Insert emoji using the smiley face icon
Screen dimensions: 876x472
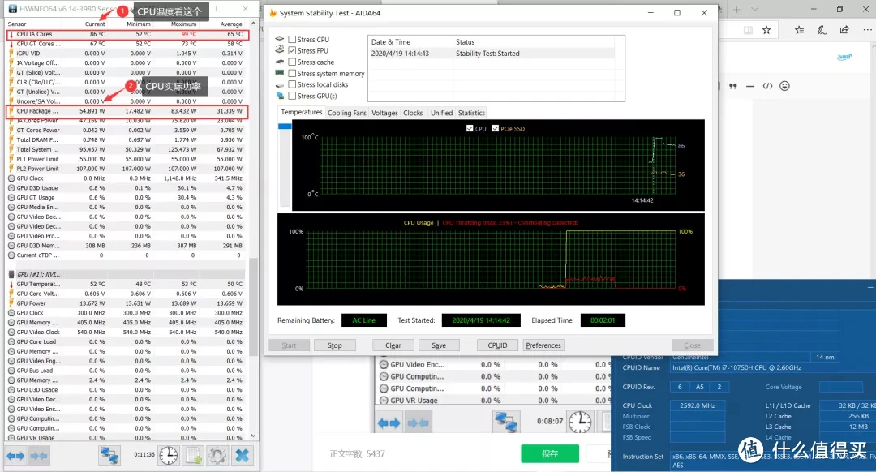pyautogui.click(x=785, y=86)
